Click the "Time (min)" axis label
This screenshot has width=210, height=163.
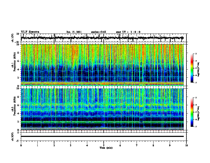point(106,148)
